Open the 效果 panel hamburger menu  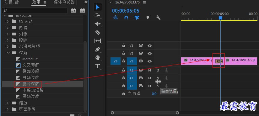(45, 2)
